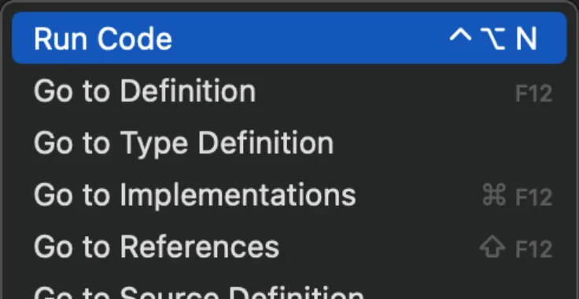Open Go to Type Definition
579x299 pixels.
tap(289, 143)
